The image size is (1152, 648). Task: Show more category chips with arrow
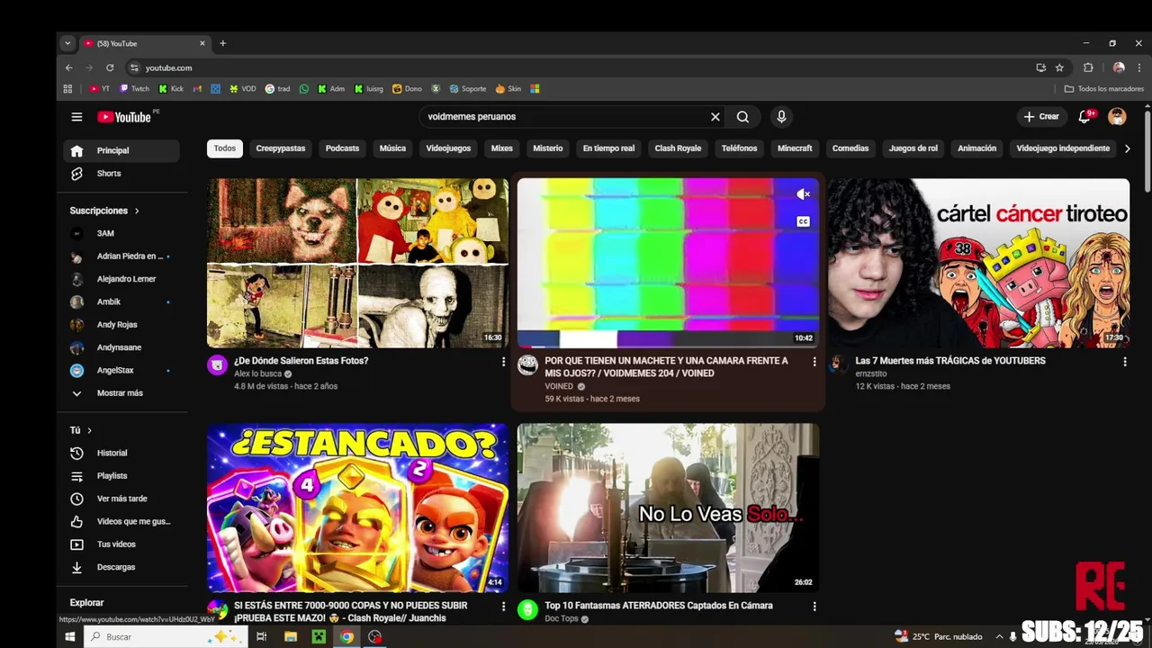[x=1127, y=148]
